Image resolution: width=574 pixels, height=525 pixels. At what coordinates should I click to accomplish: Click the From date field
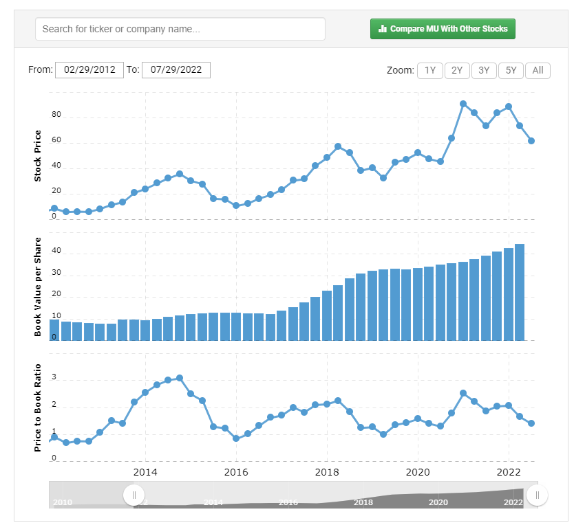point(89,70)
